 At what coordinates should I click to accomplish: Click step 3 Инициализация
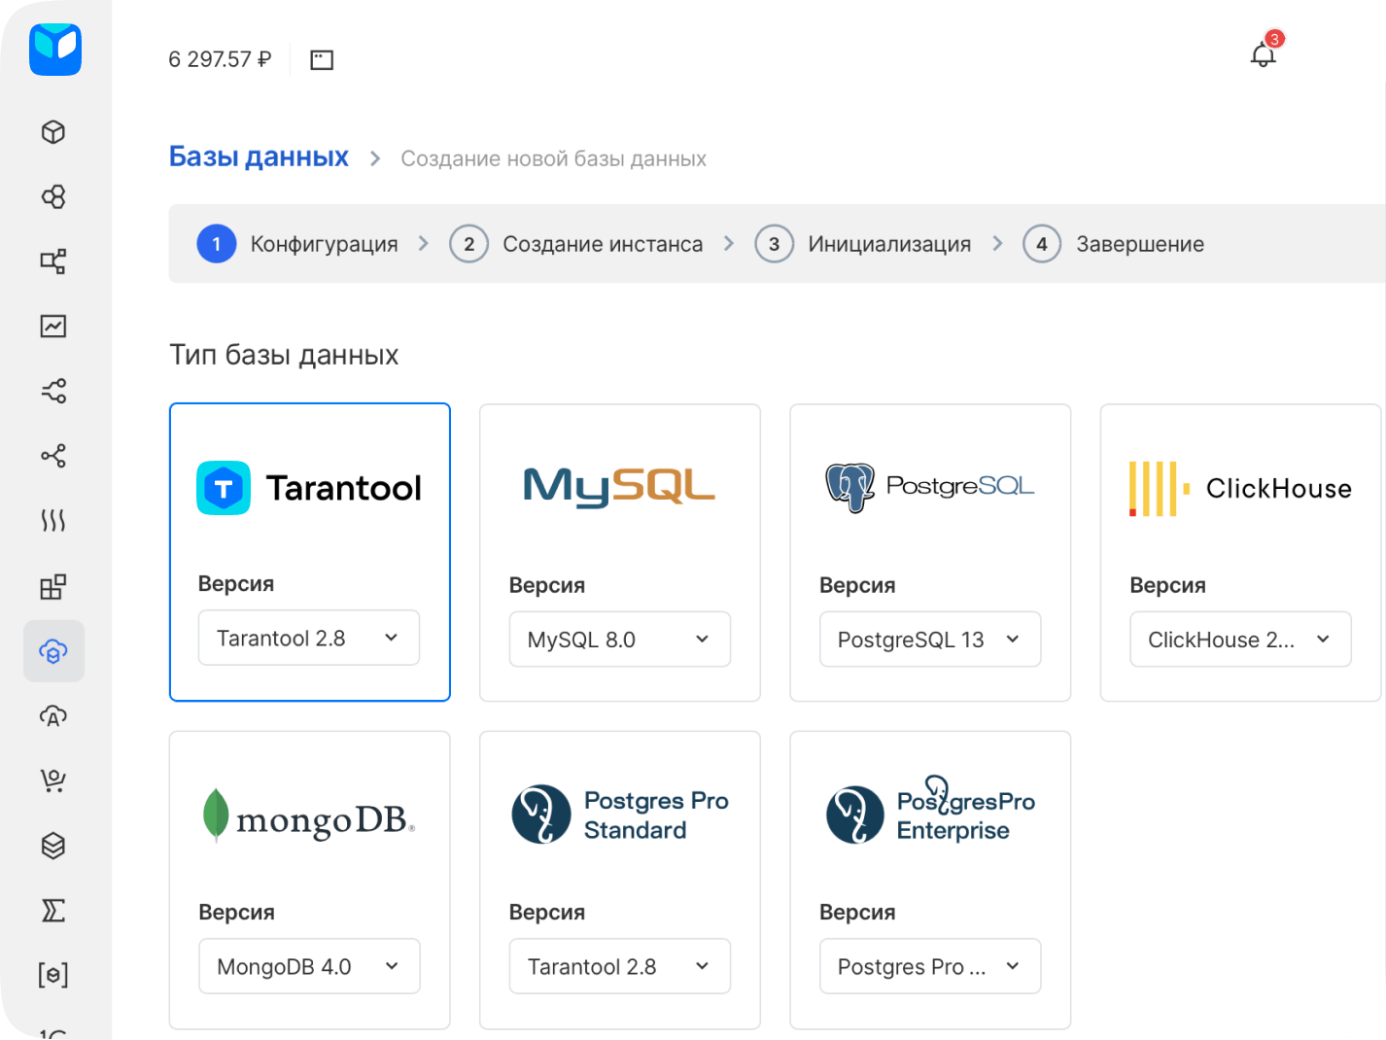click(x=863, y=244)
